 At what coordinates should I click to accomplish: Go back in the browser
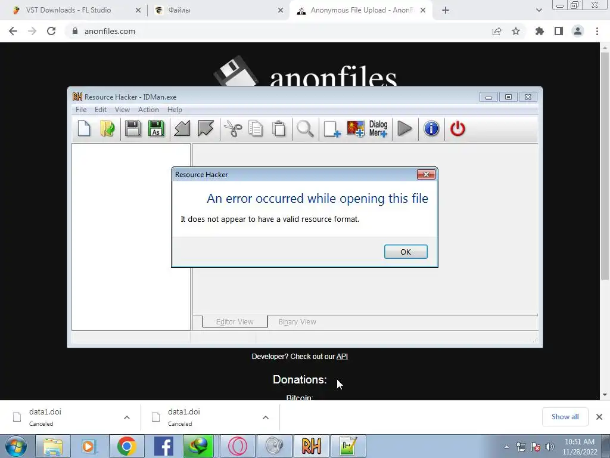click(x=13, y=31)
